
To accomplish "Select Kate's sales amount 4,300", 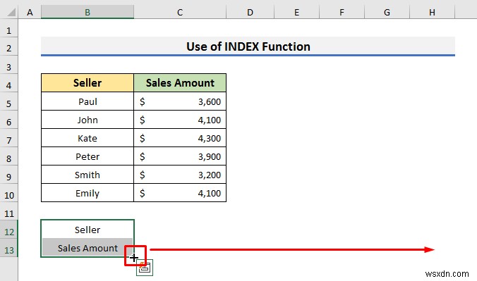I will pyautogui.click(x=180, y=138).
